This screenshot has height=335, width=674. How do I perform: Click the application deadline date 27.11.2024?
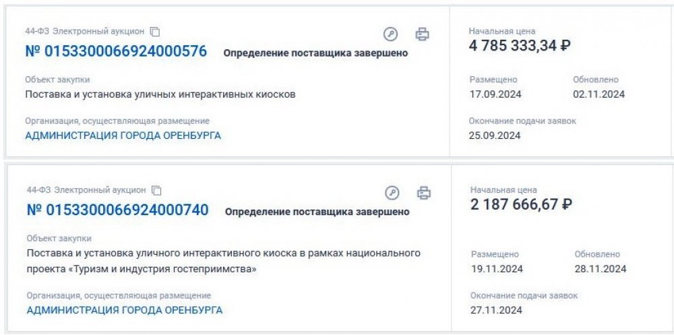coord(496,310)
